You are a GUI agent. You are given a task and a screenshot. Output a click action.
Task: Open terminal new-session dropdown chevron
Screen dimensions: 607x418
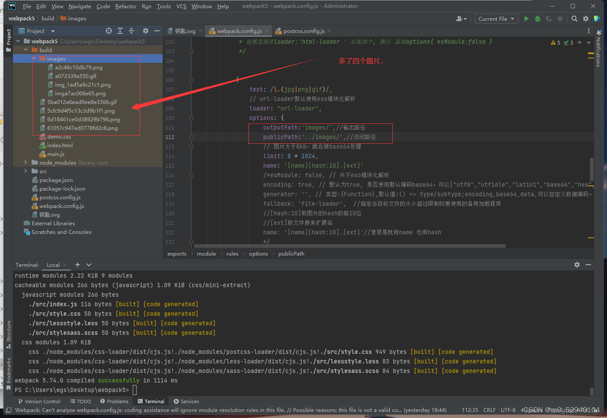tap(89, 265)
